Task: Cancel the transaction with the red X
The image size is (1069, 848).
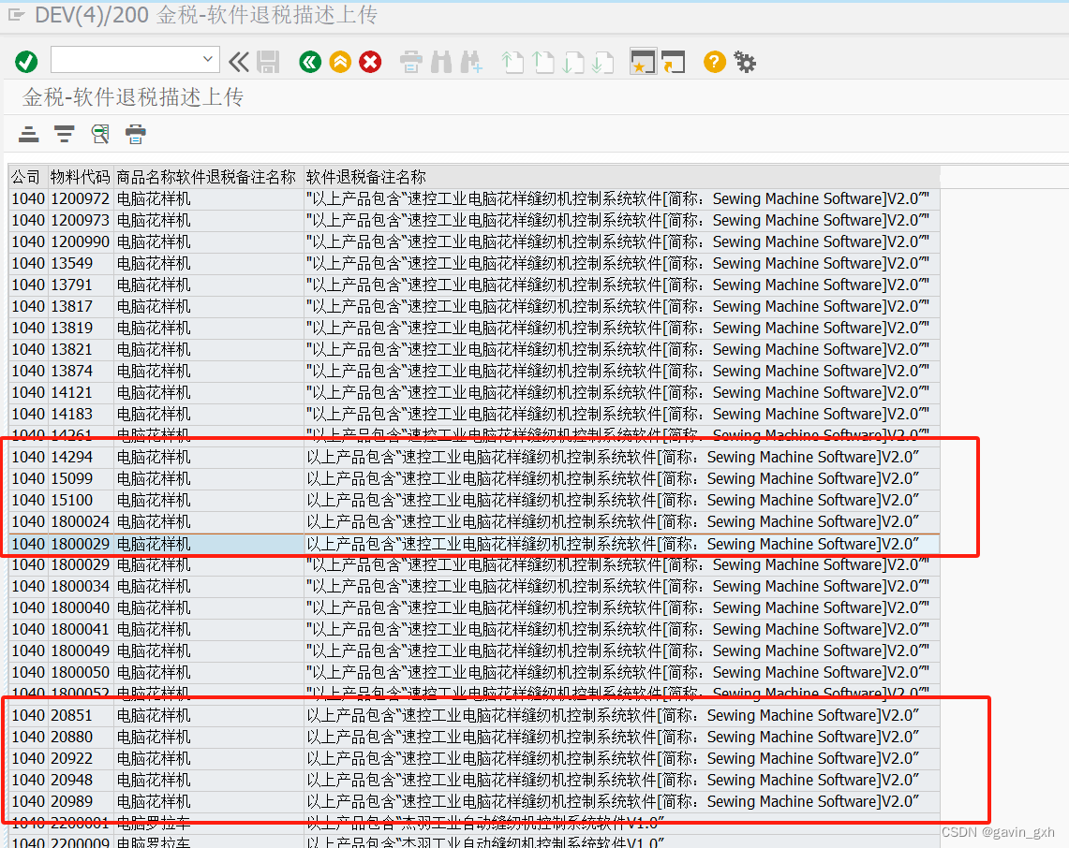Action: 370,62
